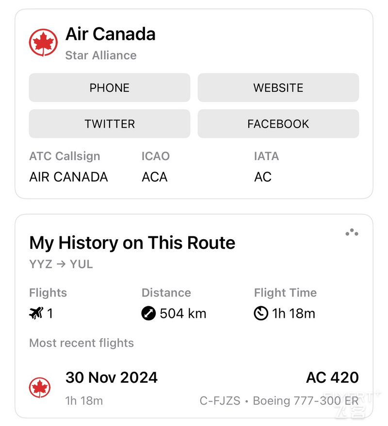The image size is (388, 426).
Task: Click the airplane icon under Flights
Action: pyautogui.click(x=36, y=313)
